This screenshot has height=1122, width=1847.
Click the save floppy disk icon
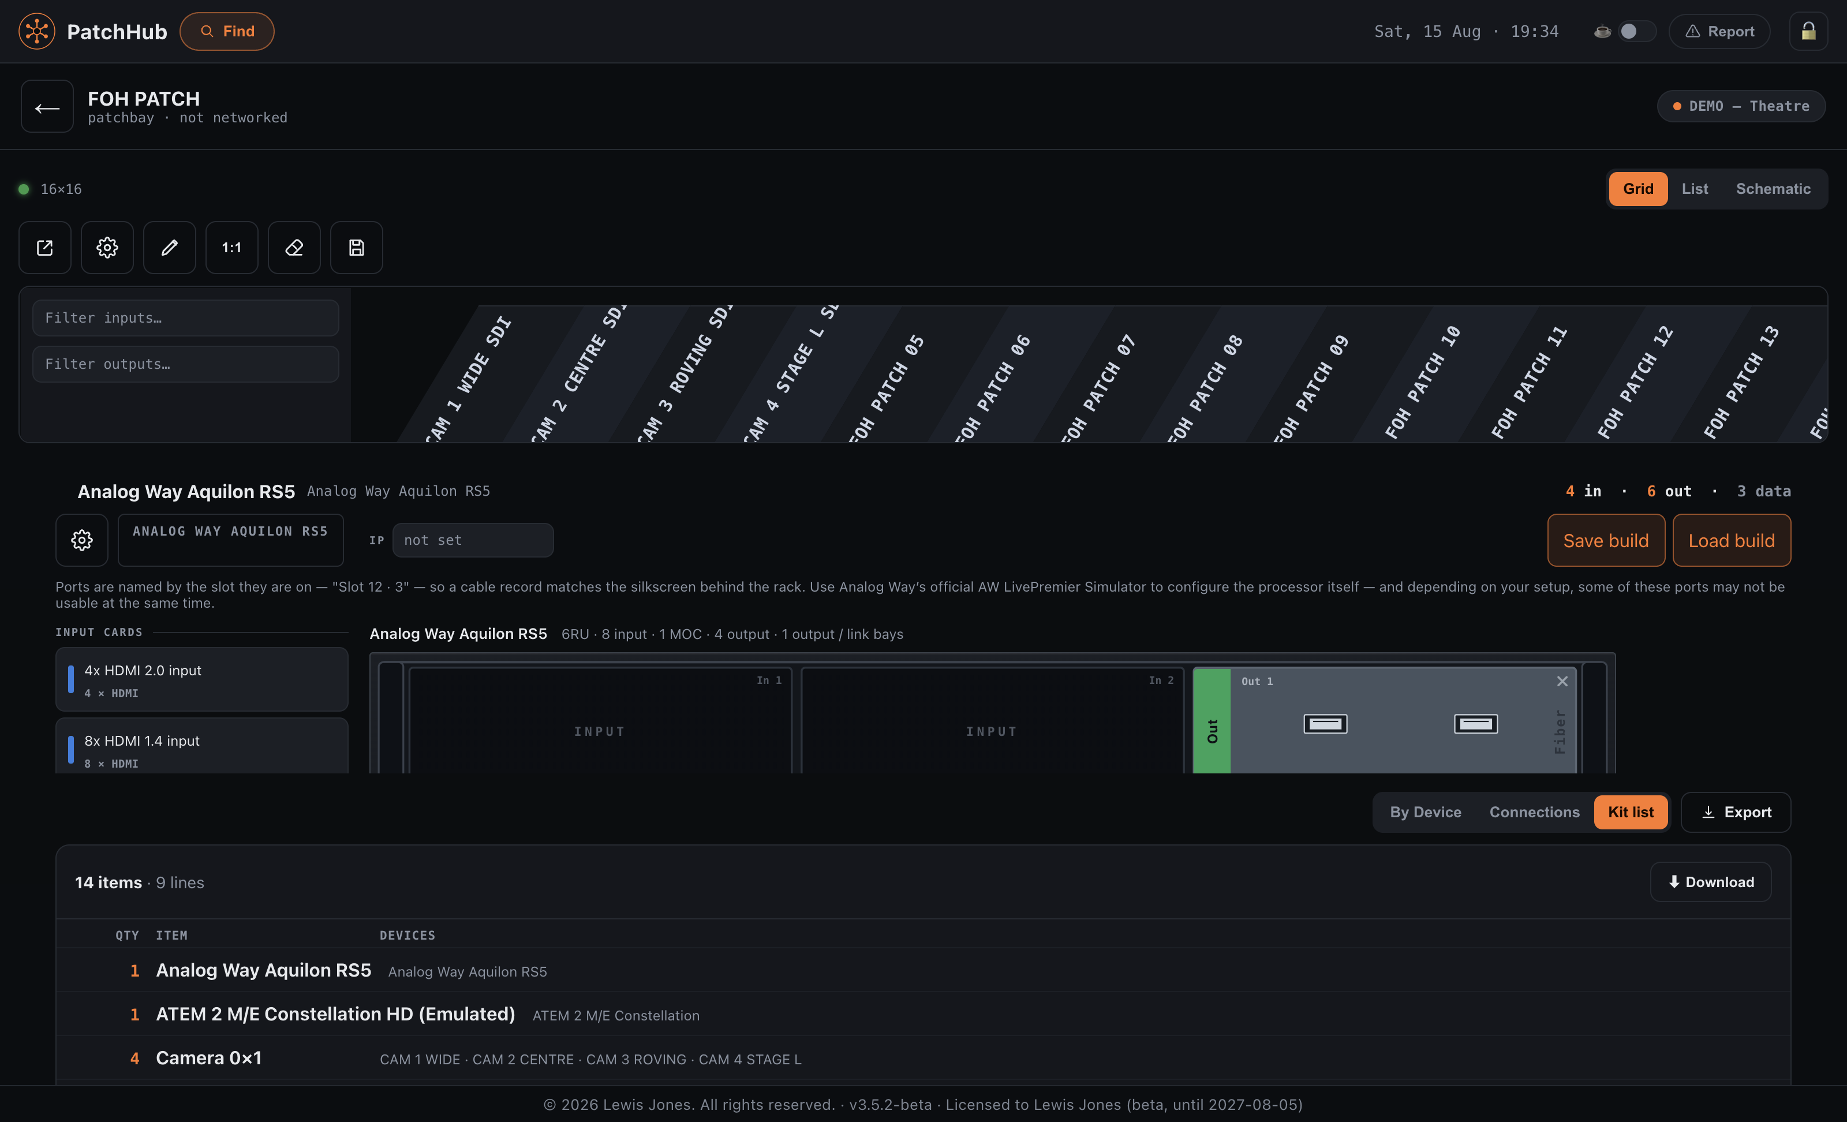357,248
